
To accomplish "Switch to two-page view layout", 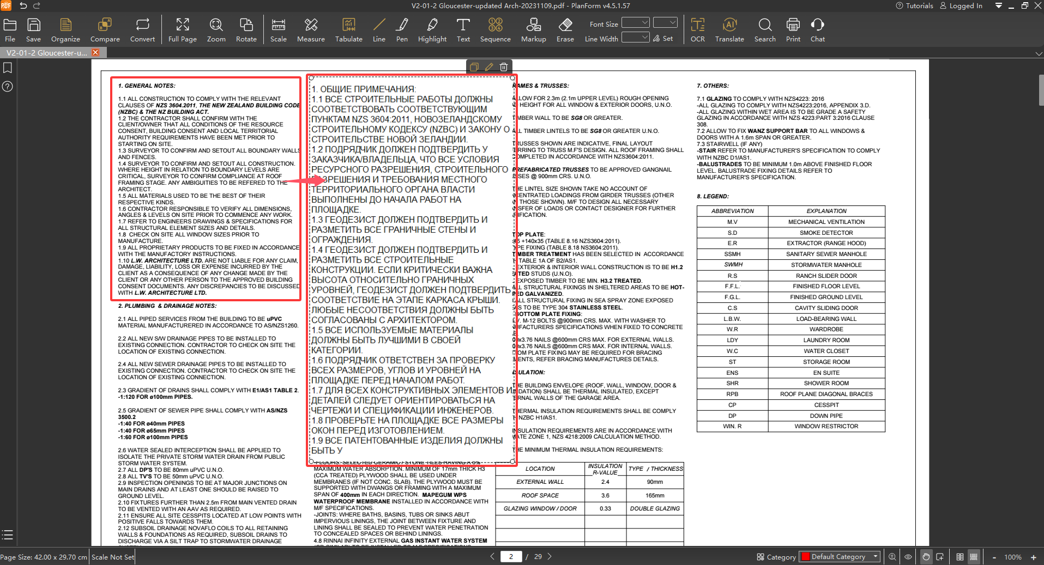I will [959, 557].
